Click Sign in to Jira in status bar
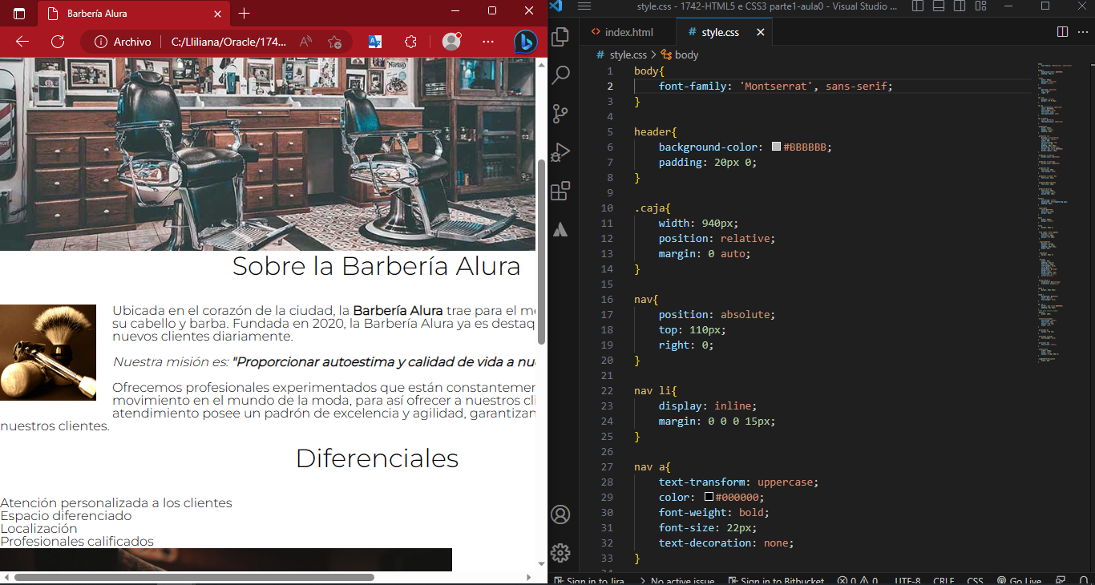The height and width of the screenshot is (585, 1095). pyautogui.click(x=589, y=580)
